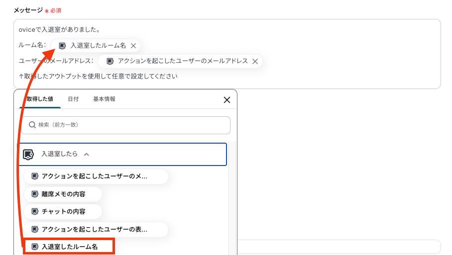Image resolution: width=452 pixels, height=255 pixels.
Task: Collapse the 入退室したら section chevron
Action: [x=87, y=155]
